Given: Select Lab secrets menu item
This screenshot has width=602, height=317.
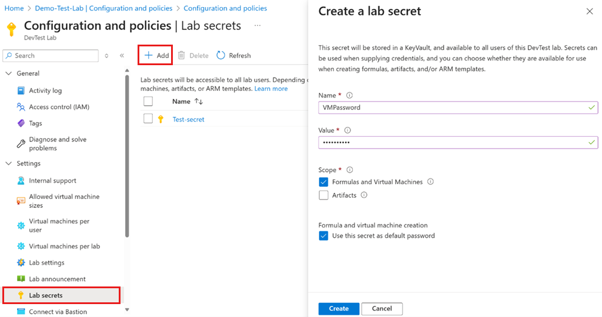Looking at the screenshot, I should 61,295.
